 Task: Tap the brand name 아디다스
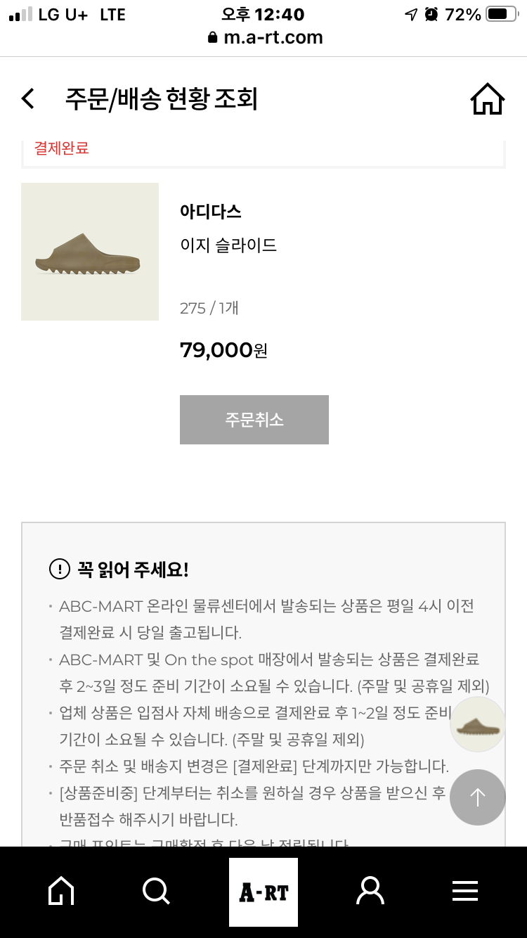pyautogui.click(x=211, y=212)
